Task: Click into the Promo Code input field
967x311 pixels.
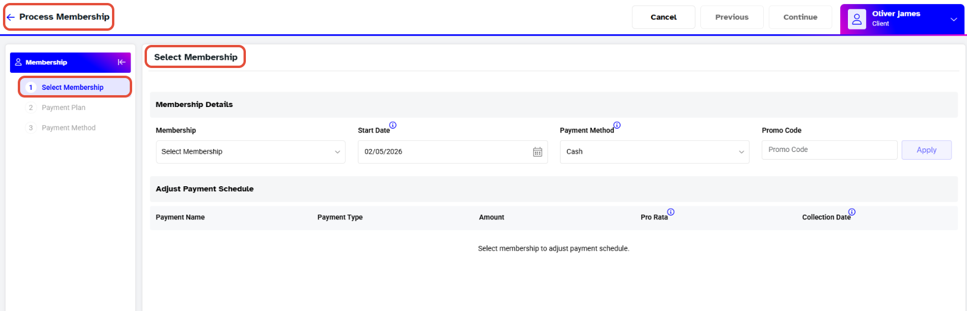Action: tap(830, 150)
